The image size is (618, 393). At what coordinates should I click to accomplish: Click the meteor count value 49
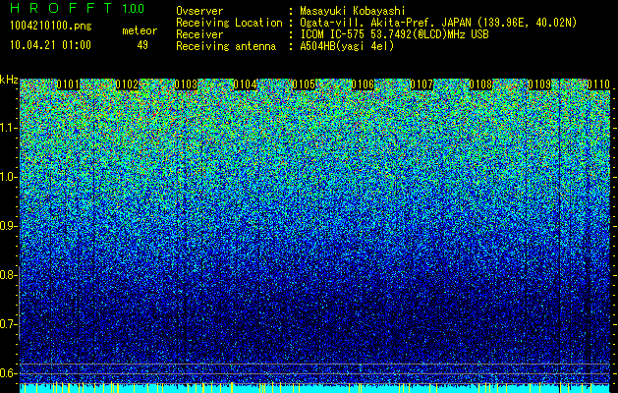(x=142, y=45)
